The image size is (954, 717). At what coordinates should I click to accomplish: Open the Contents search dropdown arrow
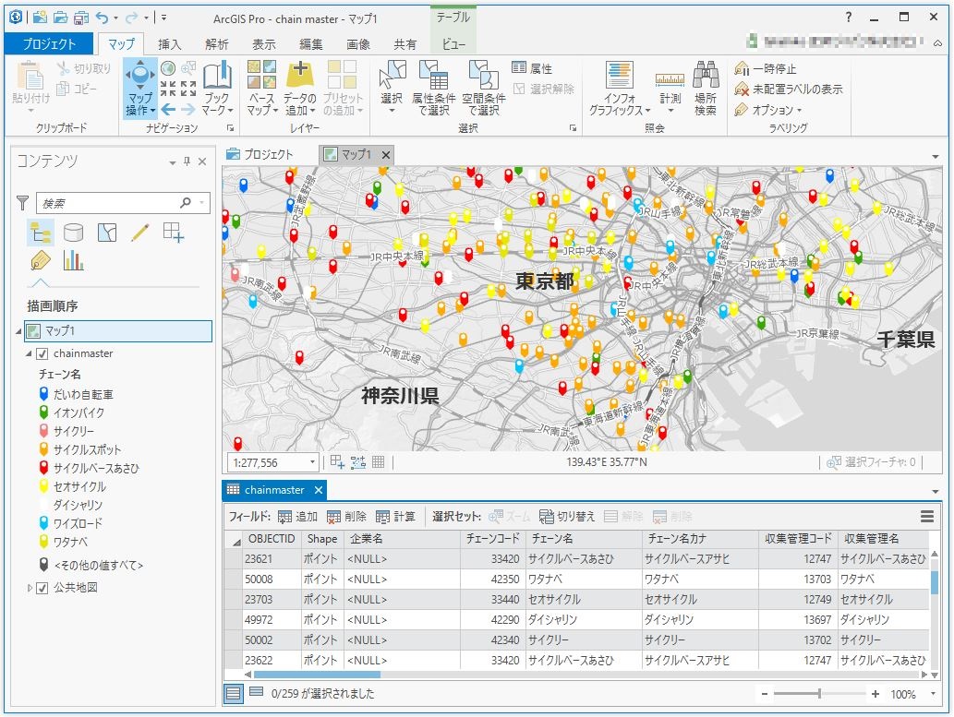coord(202,202)
